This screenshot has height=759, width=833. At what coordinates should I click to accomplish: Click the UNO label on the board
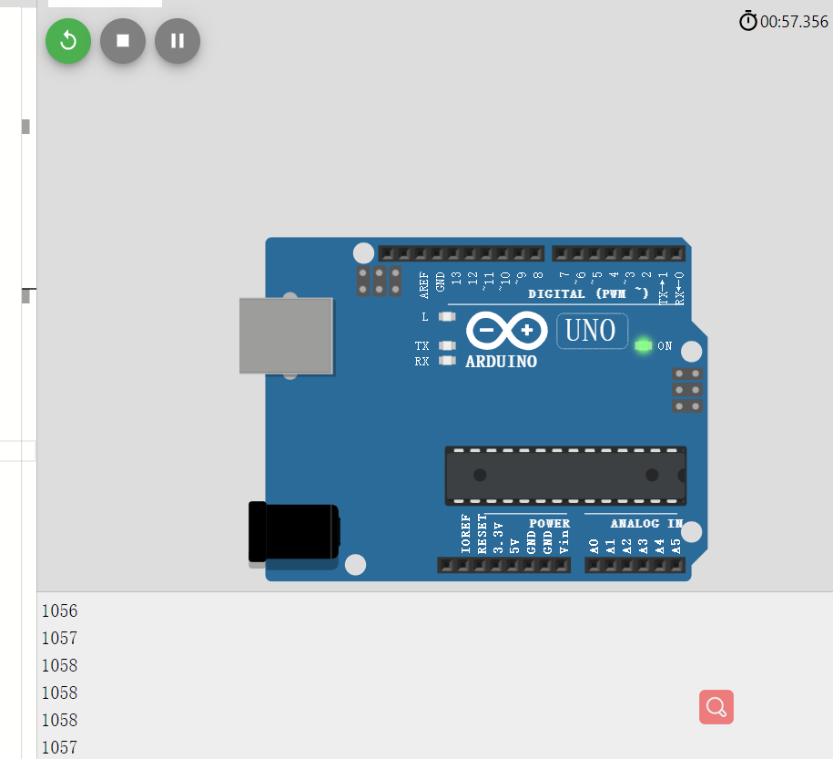[592, 331]
